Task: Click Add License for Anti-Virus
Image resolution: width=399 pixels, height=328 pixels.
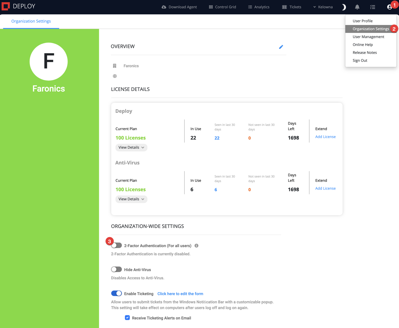Action: [x=325, y=188]
